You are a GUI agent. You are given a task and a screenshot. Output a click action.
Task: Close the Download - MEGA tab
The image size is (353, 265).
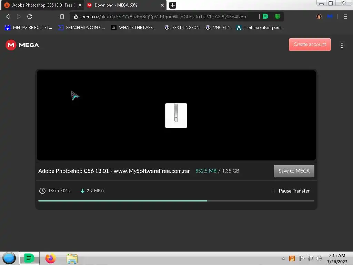[x=162, y=5]
